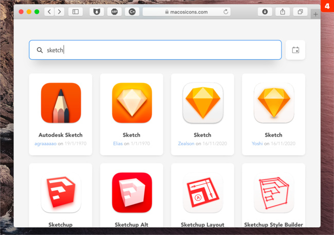
Task: Select the Autodesk Sketch pencil icon
Action: tap(61, 103)
